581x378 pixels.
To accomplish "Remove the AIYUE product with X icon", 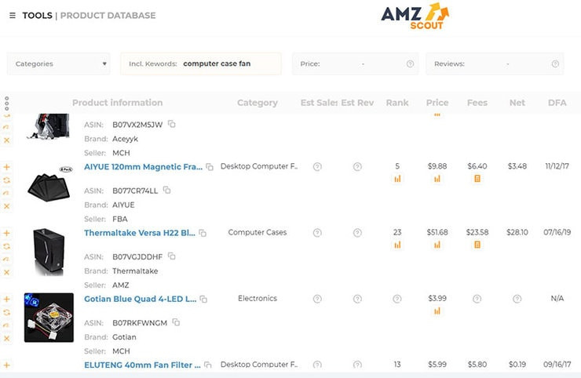I will (7, 206).
